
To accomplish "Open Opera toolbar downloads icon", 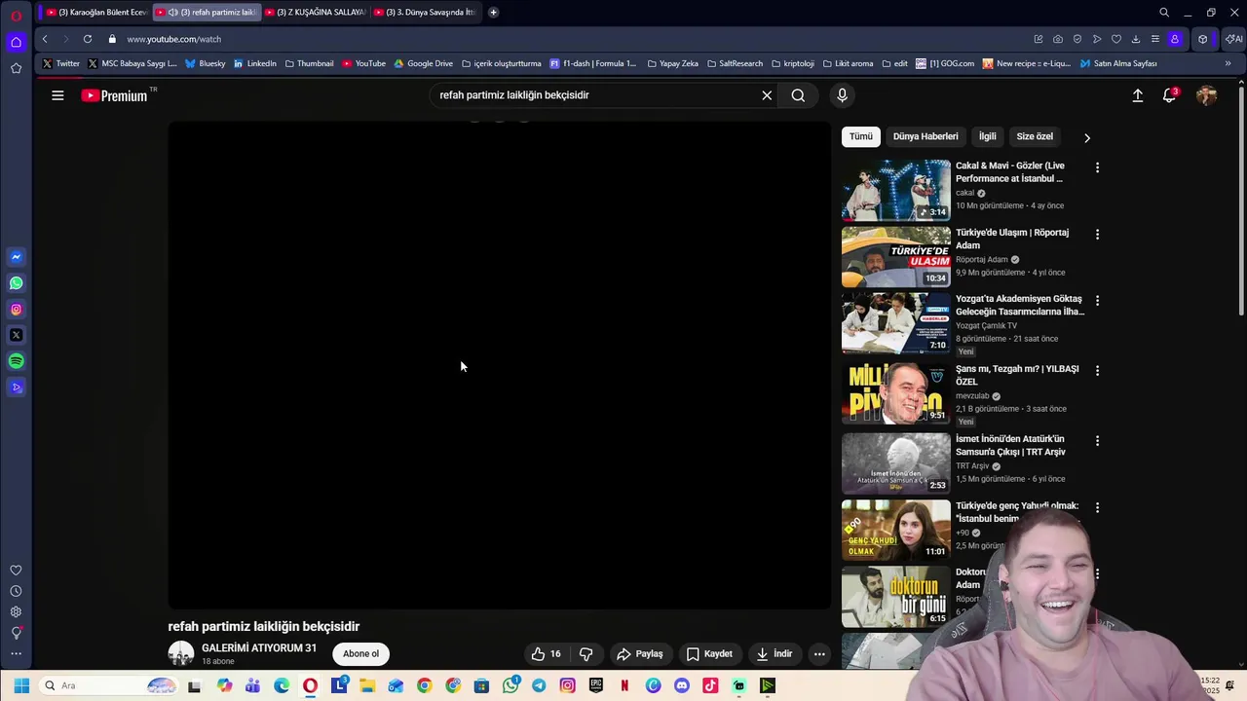I will coord(1136,39).
